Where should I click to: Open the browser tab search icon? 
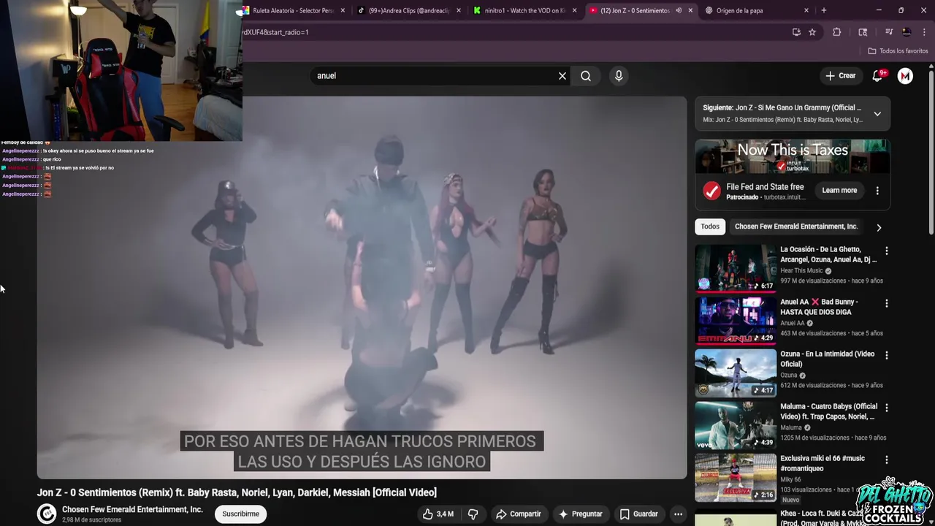(x=863, y=32)
